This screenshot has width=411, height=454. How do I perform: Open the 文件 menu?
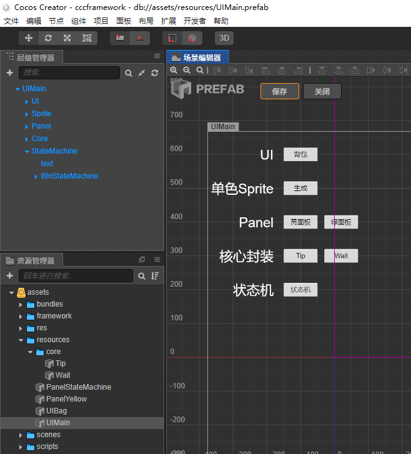(x=11, y=21)
